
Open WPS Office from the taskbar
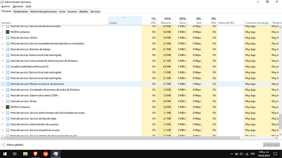tap(45, 154)
